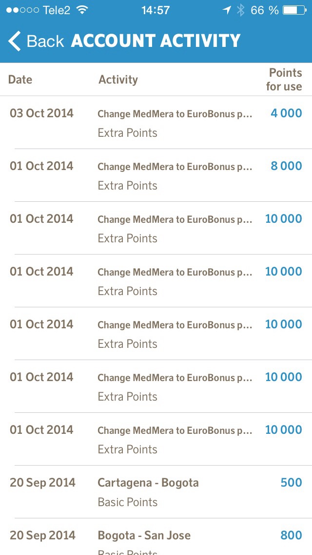Tap the 800 points value

pyautogui.click(x=291, y=535)
